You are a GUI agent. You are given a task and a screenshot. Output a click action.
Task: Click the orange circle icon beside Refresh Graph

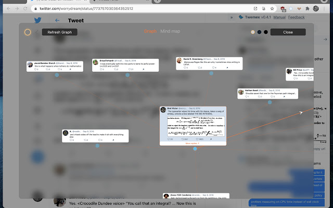[28, 32]
